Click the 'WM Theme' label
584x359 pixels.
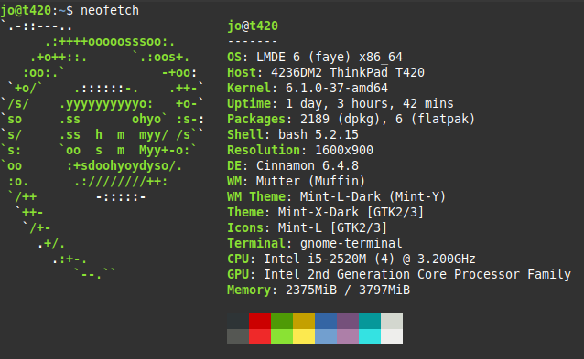tap(256, 196)
